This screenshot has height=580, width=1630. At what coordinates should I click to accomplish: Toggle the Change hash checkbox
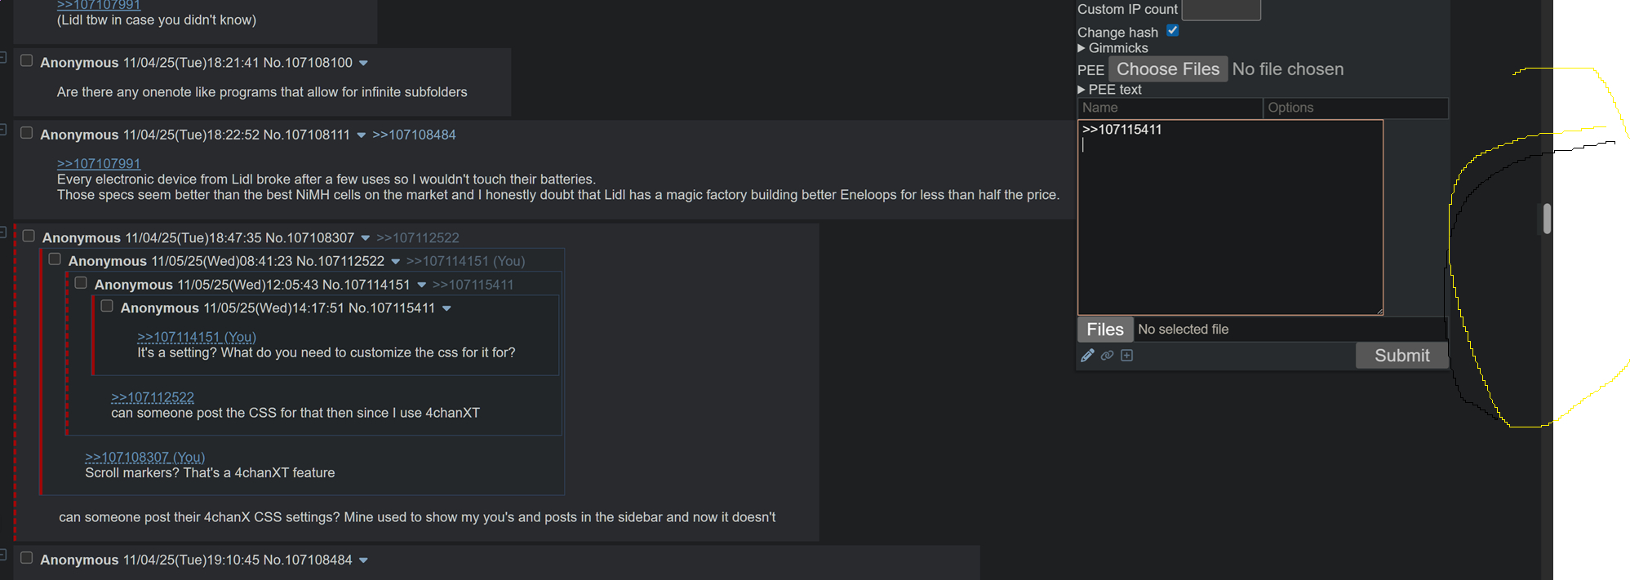tap(1172, 30)
